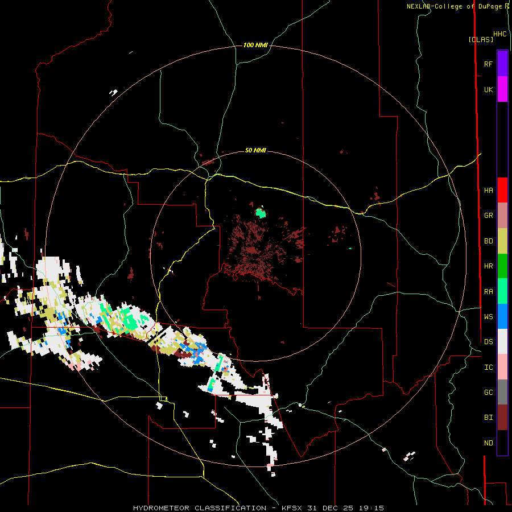Click the RA mint legend swatch
Screen dimensions: 512x512
(x=502, y=291)
